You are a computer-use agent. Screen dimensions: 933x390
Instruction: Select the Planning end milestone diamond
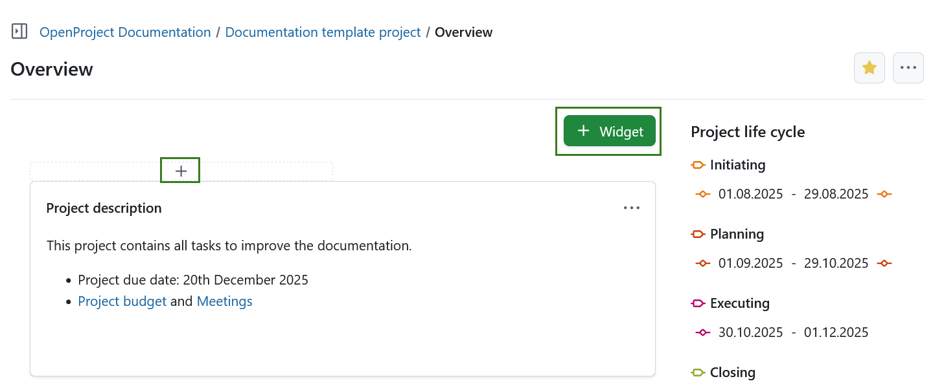(x=884, y=263)
